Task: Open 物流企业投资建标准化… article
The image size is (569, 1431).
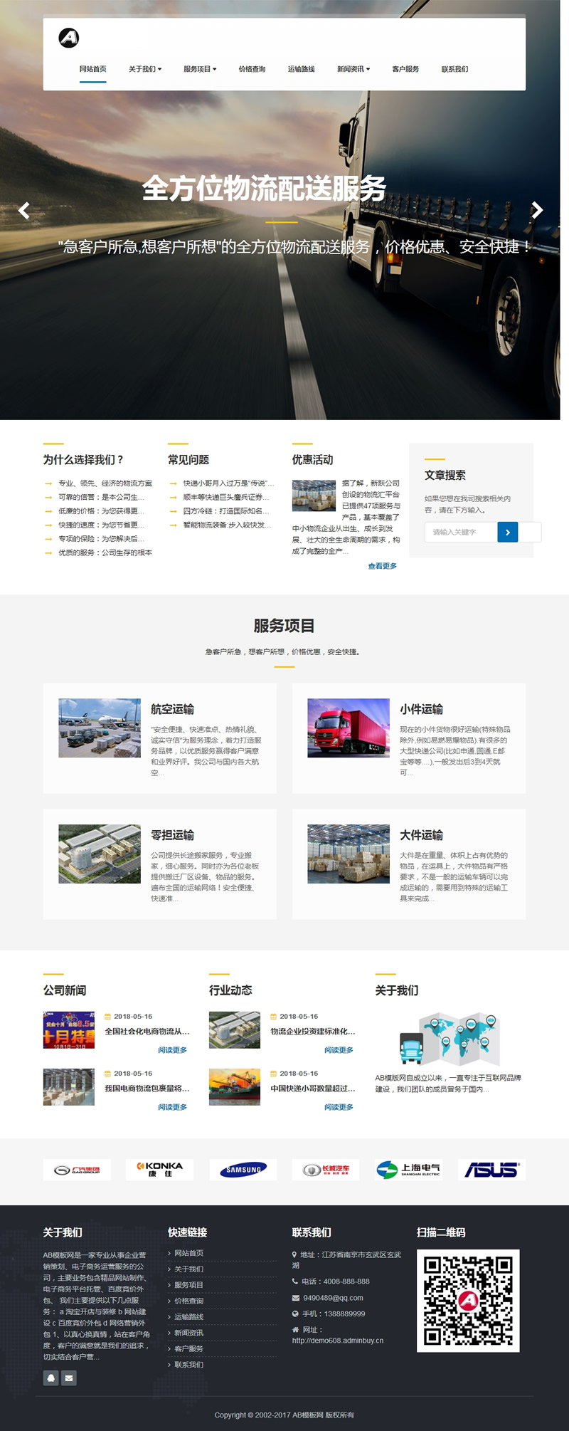Action: tap(313, 1031)
